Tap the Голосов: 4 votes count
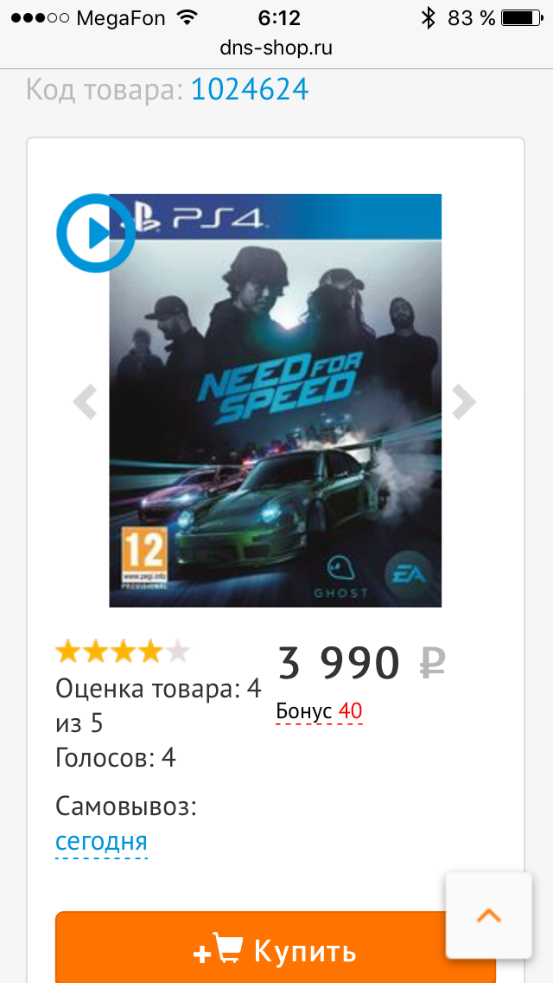 tap(116, 758)
